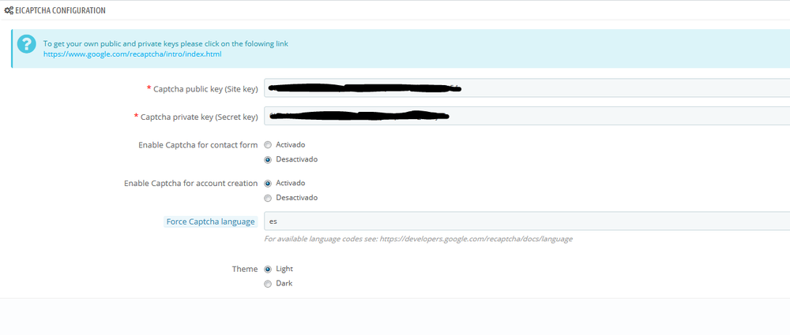Viewport: 790px width, 335px height.
Task: Choose the Light theme option
Action: pyautogui.click(x=268, y=269)
